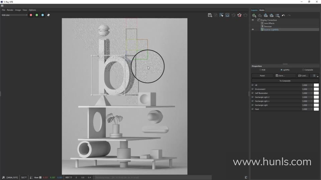The image size is (321, 180).
Task: Click the add layer icon in Layers panel
Action: (254, 16)
